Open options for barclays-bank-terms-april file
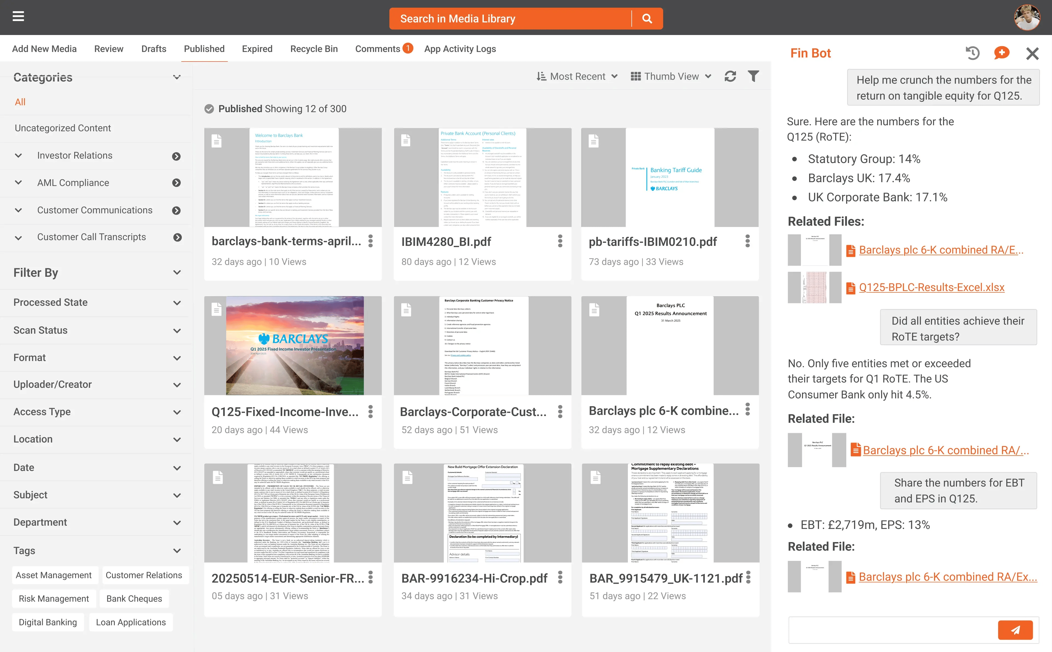The width and height of the screenshot is (1052, 652). pyautogui.click(x=370, y=241)
